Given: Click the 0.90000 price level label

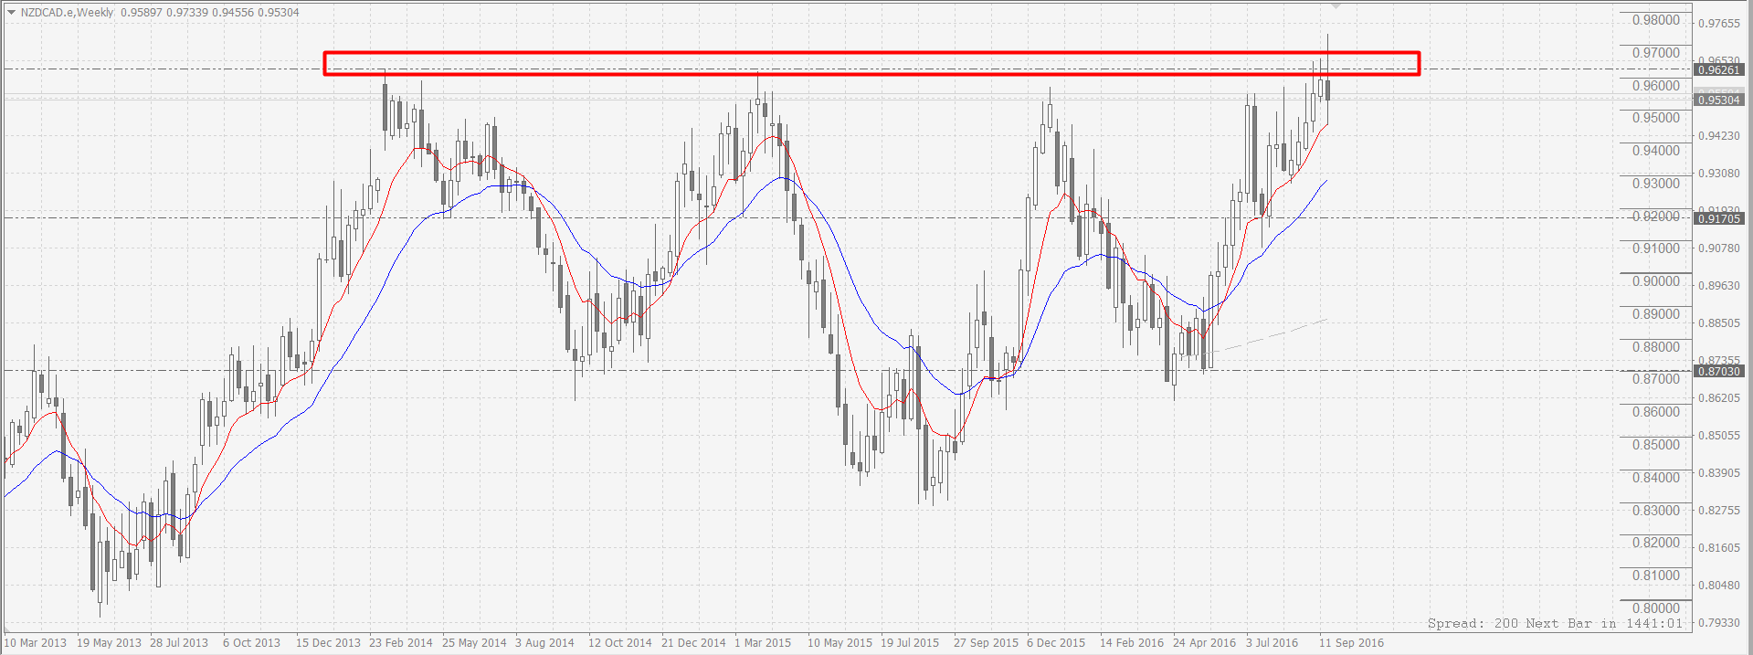Looking at the screenshot, I should coord(1656,281).
